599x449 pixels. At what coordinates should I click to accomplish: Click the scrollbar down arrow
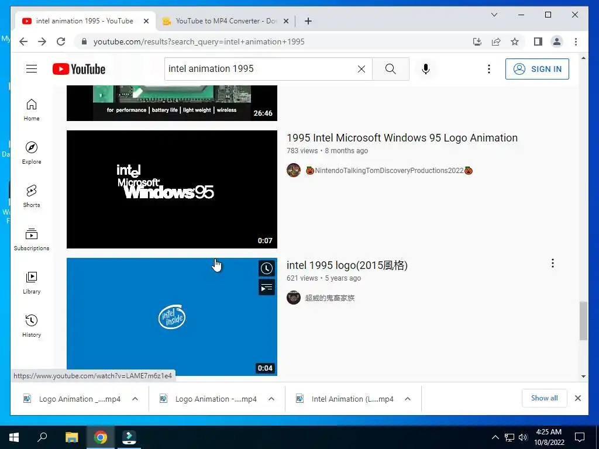click(x=583, y=377)
